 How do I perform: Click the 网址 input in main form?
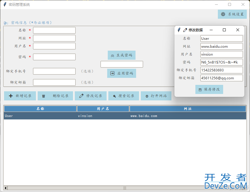(x=54, y=38)
